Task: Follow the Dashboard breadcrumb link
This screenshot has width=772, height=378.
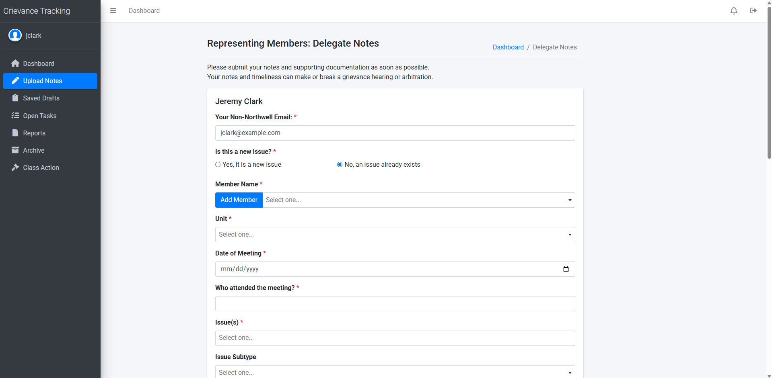Action: tap(508, 47)
